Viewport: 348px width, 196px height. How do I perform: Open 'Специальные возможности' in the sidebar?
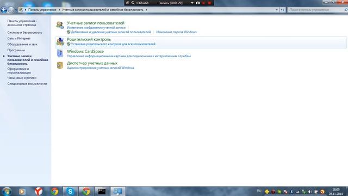pyautogui.click(x=27, y=84)
